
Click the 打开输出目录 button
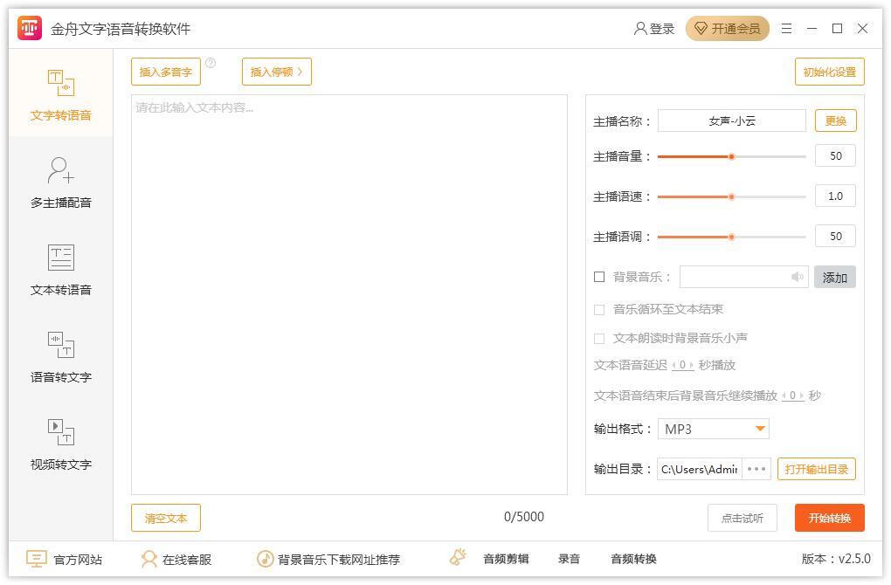click(x=817, y=469)
